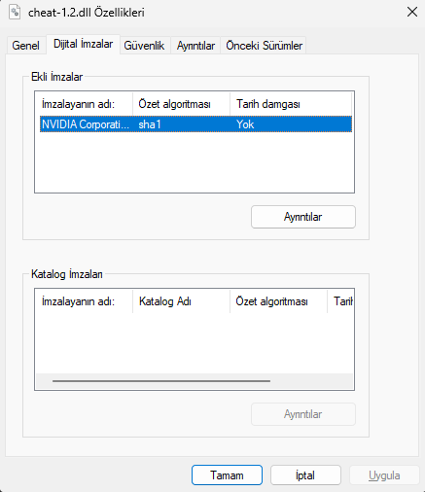
Task: Click the Uygula button
Action: 384,475
